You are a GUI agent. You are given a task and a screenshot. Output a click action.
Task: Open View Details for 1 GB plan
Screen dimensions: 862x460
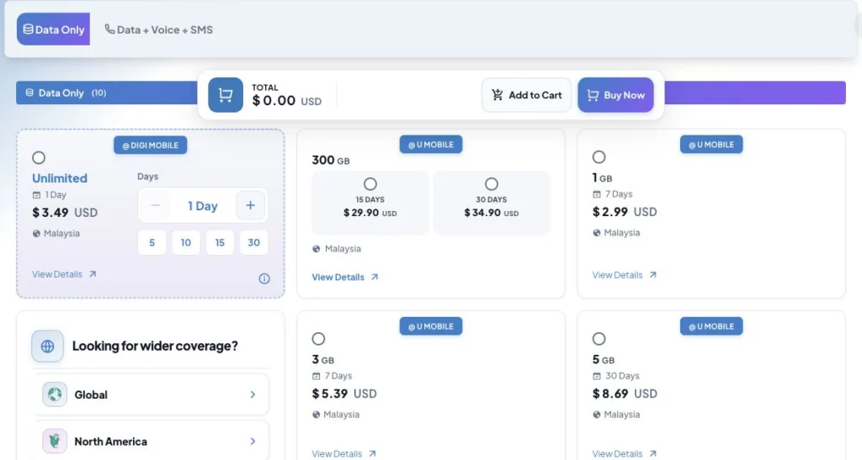624,275
